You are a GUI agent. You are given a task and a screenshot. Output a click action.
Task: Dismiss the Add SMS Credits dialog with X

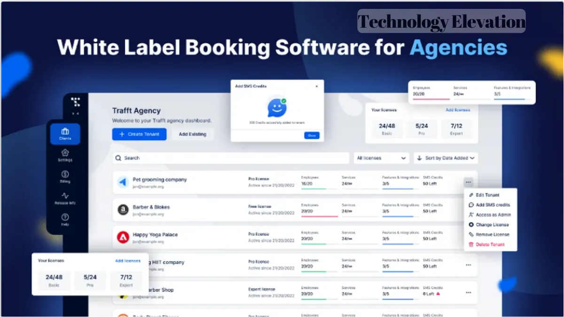point(316,86)
